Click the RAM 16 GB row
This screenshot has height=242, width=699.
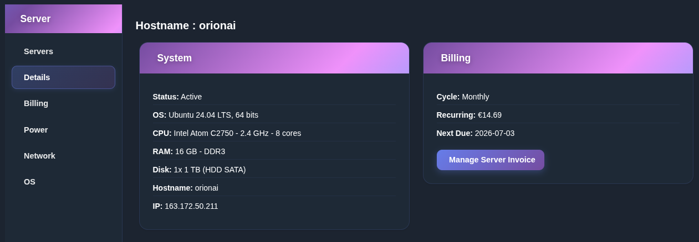point(274,151)
